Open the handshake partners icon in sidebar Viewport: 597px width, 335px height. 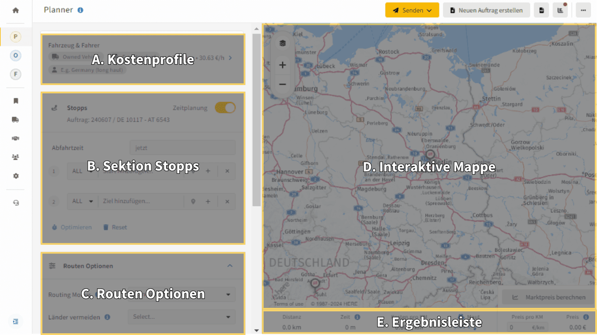tap(16, 138)
